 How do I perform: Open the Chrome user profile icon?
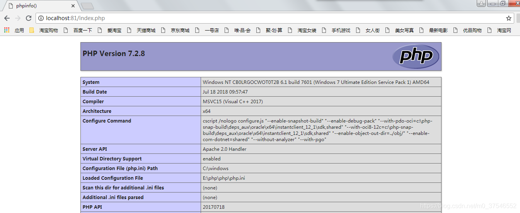[x=481, y=3]
